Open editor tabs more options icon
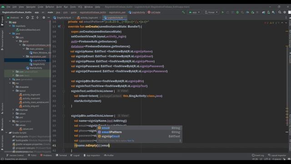Screen dimensions: 291x164 pyautogui.click(x=286, y=17)
